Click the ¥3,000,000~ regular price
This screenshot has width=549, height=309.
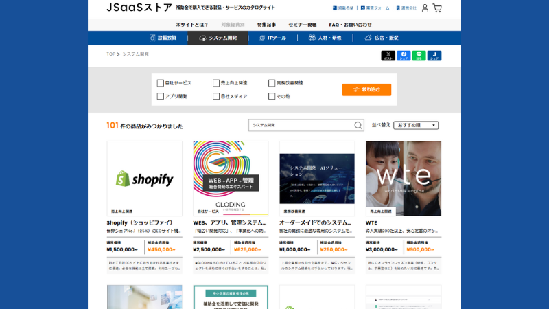coord(382,249)
